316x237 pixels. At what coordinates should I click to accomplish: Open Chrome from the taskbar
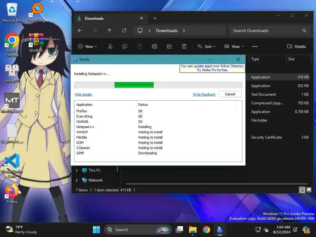tap(206, 230)
